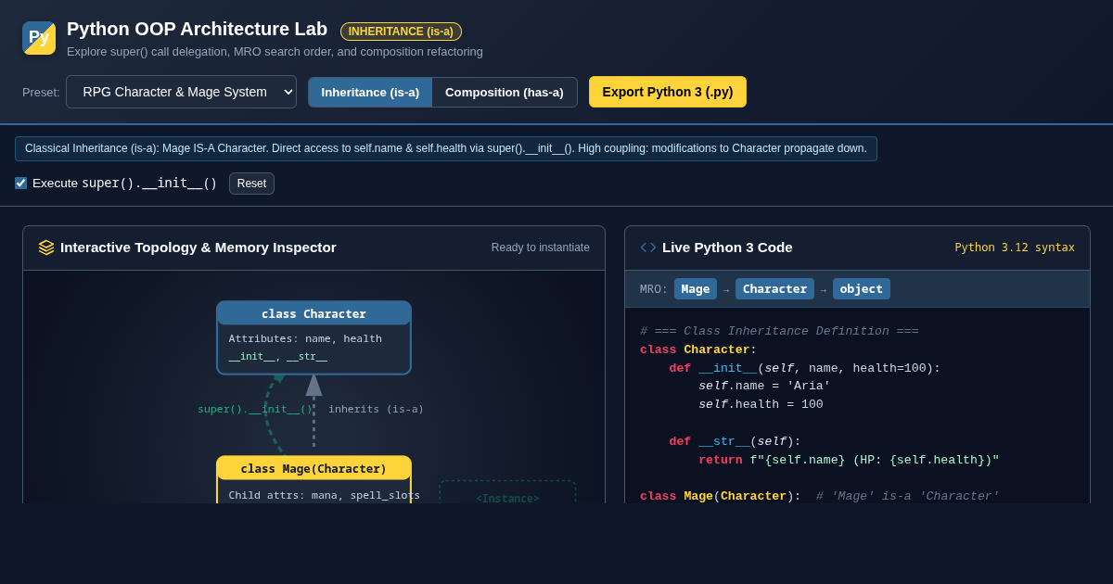
Task: Toggle the Execute super().__init__() checkbox
Action: pos(20,184)
